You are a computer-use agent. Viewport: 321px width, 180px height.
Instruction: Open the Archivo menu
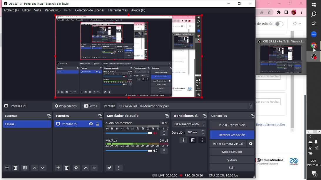click(11, 10)
